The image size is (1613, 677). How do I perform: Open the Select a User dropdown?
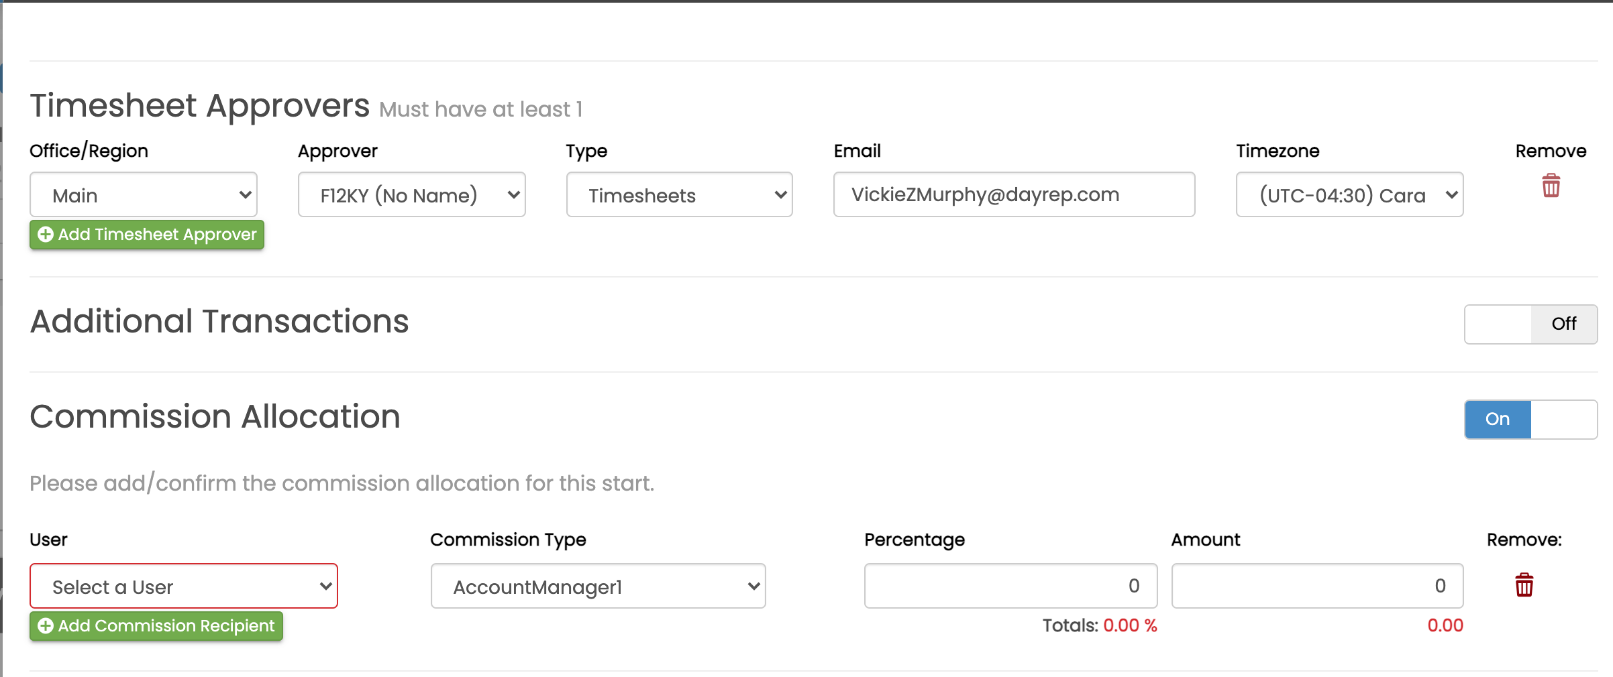click(184, 587)
